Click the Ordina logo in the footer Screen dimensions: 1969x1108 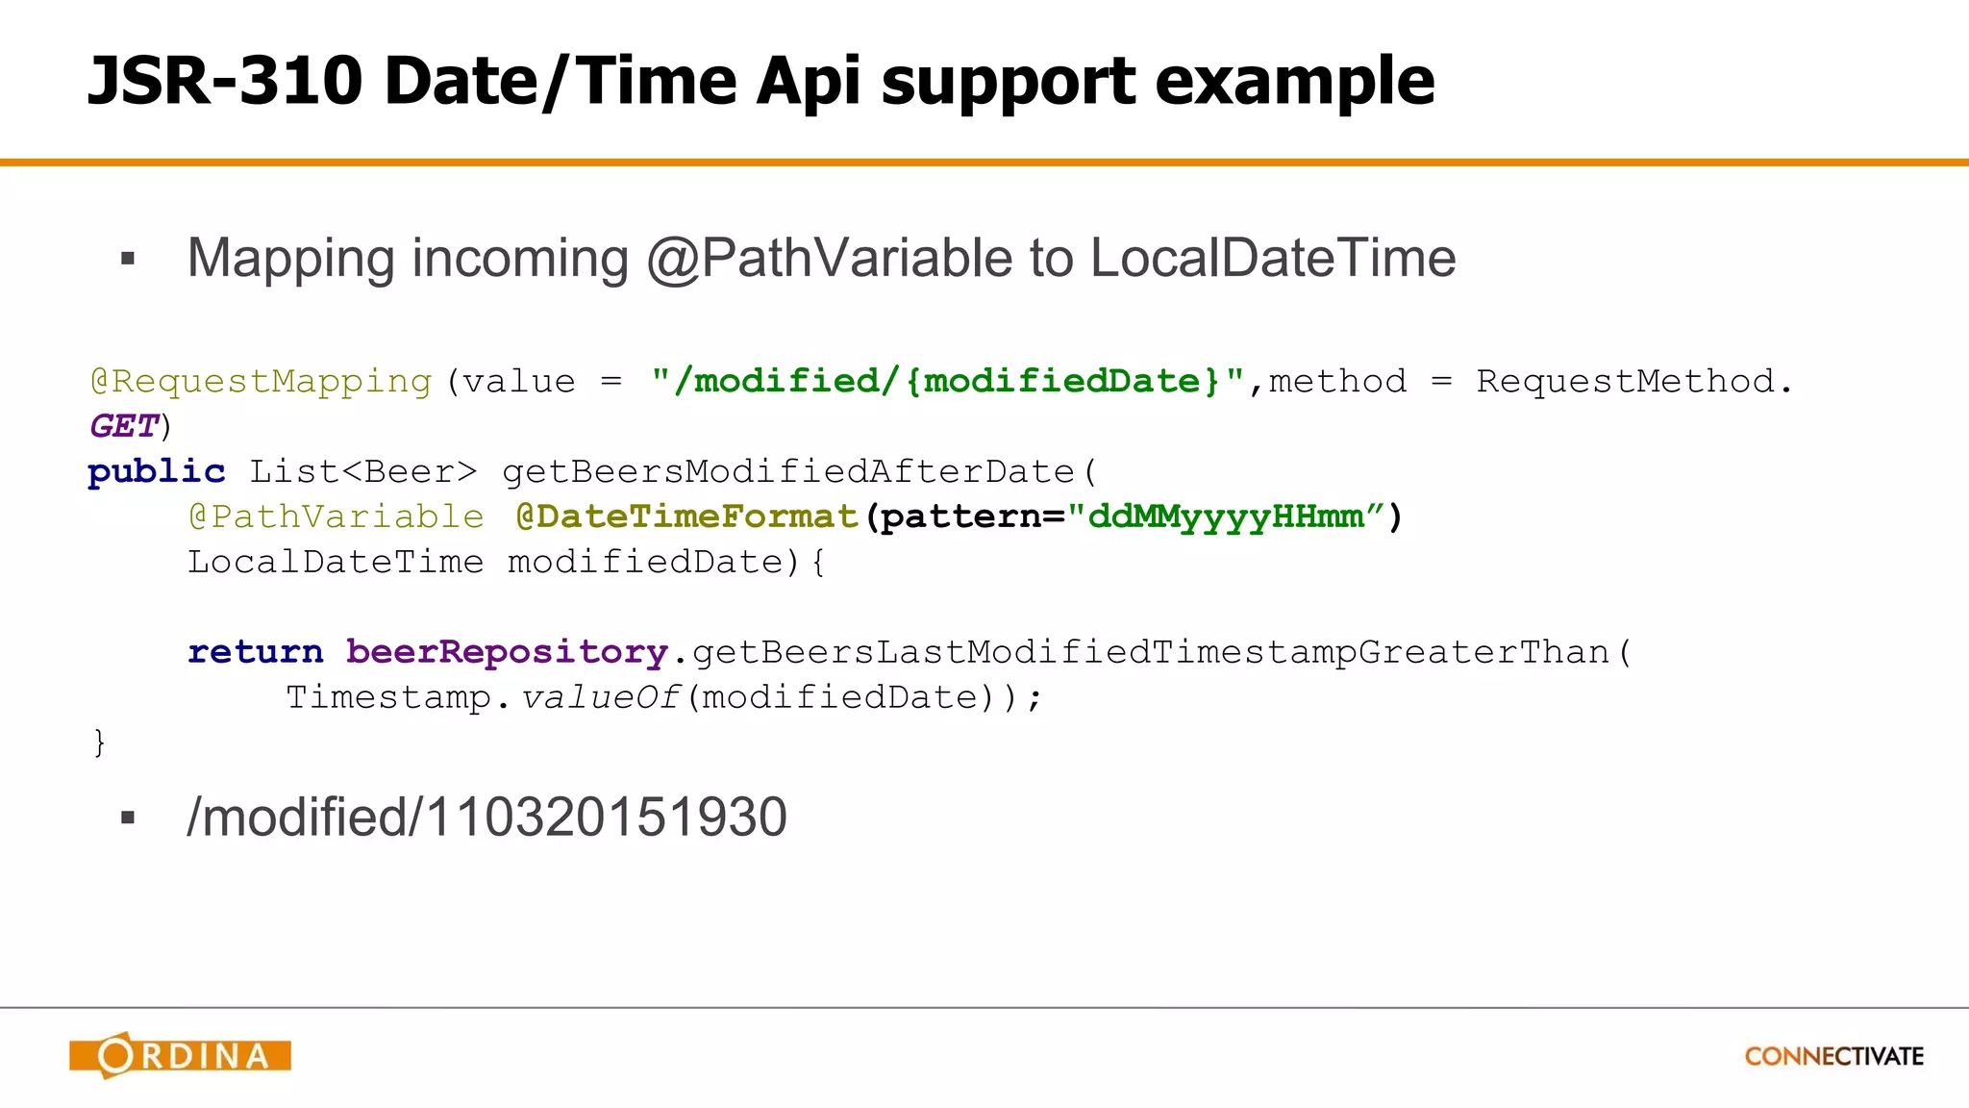click(181, 1055)
